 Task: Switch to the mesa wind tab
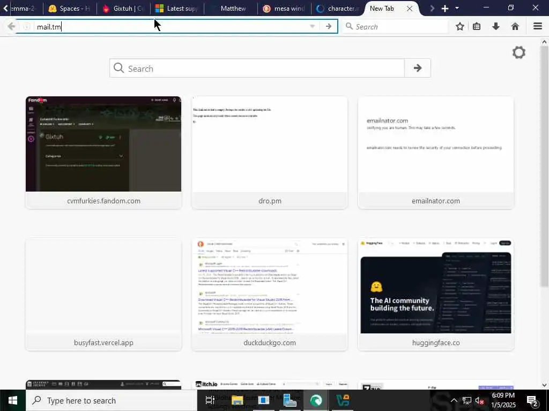[x=284, y=9]
